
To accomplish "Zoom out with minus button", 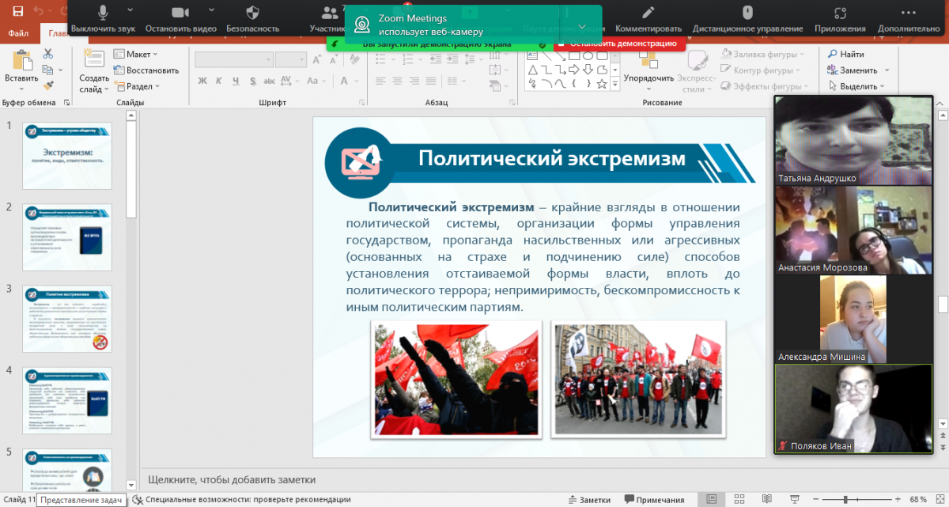I will [x=815, y=500].
